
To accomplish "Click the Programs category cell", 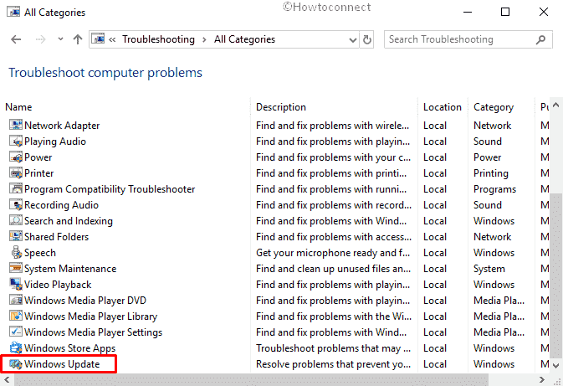I will [494, 189].
